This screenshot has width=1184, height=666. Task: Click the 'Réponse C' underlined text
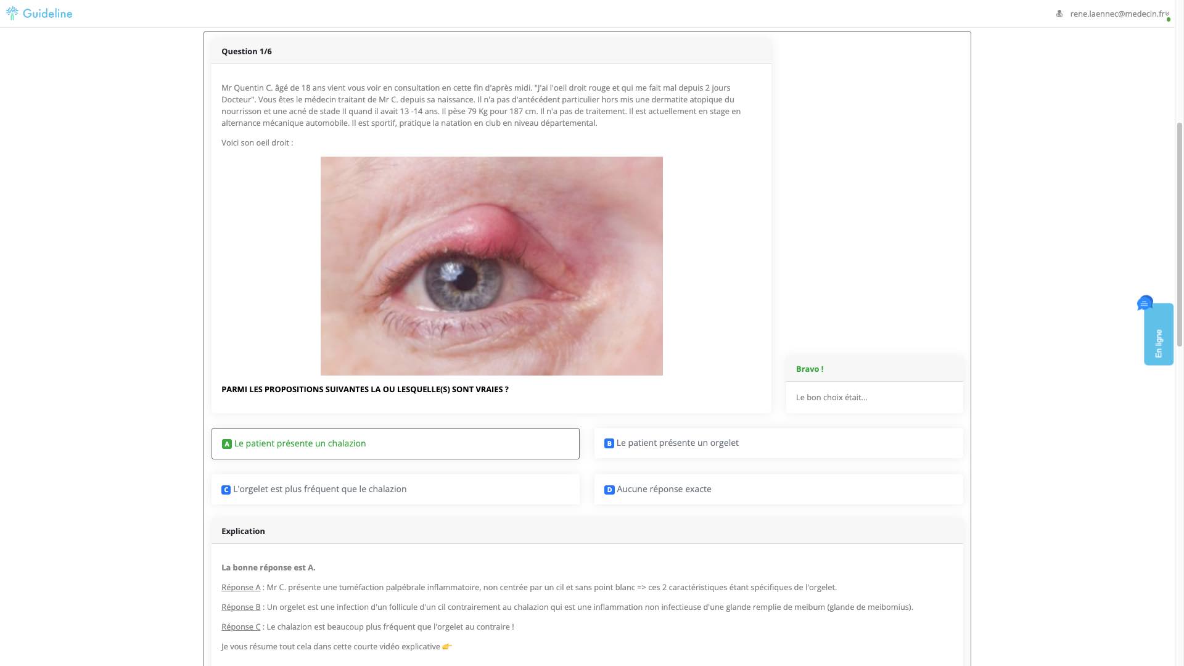(240, 627)
